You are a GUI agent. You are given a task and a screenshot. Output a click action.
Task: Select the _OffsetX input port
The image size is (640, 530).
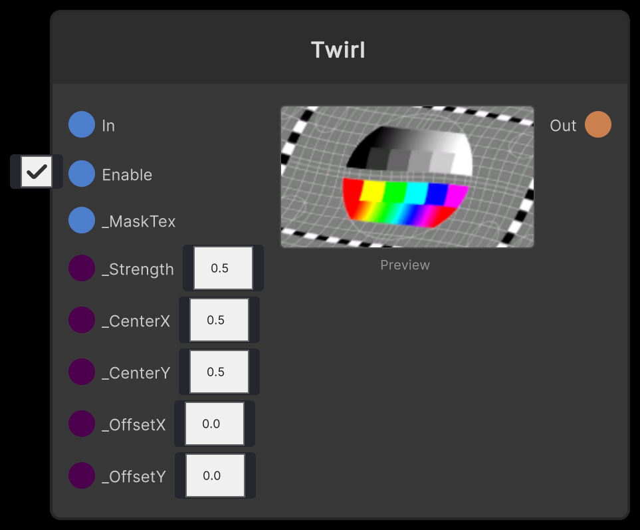point(81,424)
